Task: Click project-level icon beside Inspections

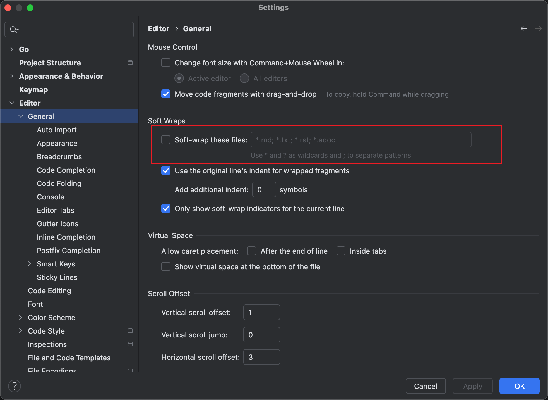Action: (x=130, y=344)
